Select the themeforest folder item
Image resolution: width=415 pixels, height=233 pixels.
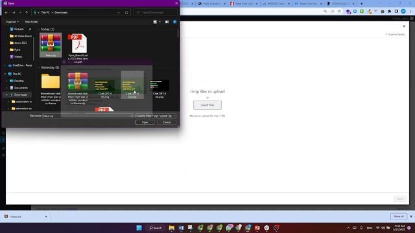[51, 89]
